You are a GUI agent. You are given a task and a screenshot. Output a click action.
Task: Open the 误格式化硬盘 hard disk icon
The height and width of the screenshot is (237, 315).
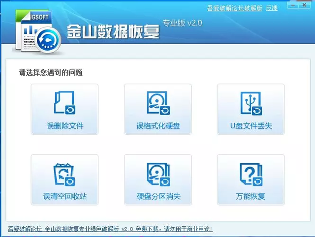(x=158, y=103)
